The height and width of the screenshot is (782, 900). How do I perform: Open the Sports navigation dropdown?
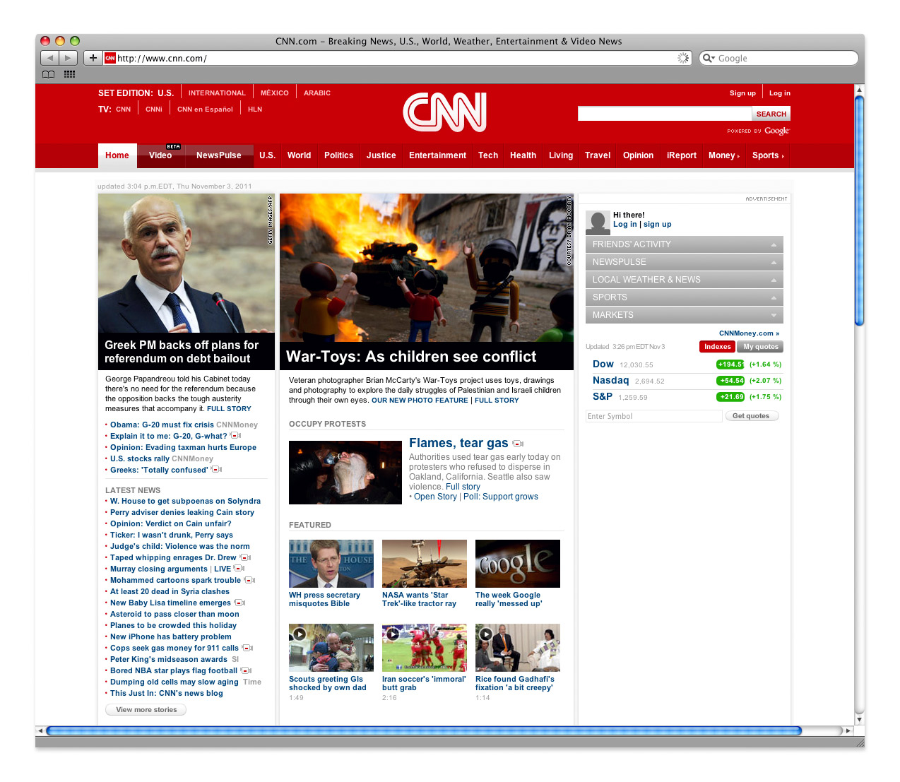point(768,155)
